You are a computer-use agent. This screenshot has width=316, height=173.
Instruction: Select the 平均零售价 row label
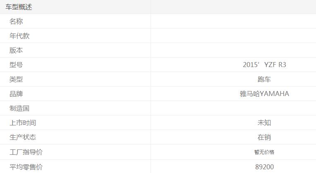coord(26,167)
